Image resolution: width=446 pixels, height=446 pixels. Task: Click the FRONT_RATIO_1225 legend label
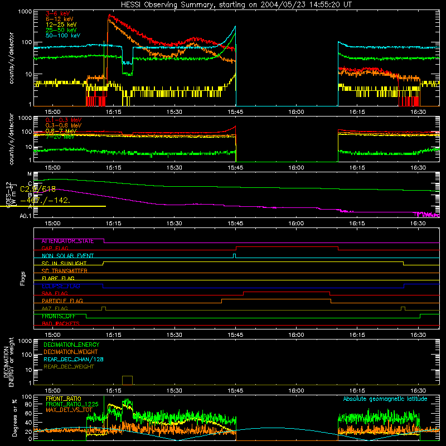point(72,404)
